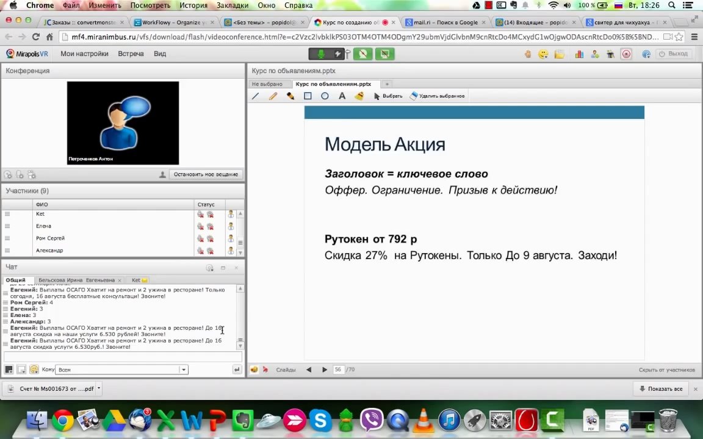703x439 pixels.
Task: Click the black text color square in chat
Action: pos(9,369)
